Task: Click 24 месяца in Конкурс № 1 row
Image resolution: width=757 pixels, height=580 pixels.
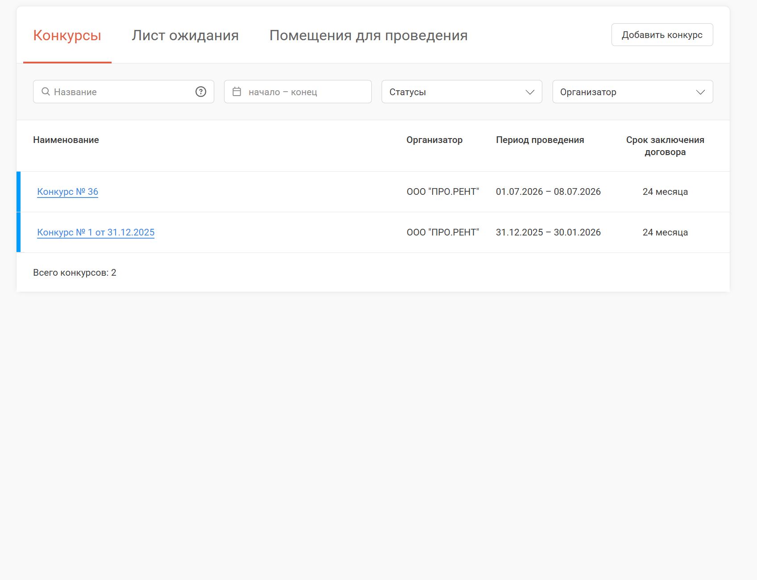Action: click(x=665, y=232)
